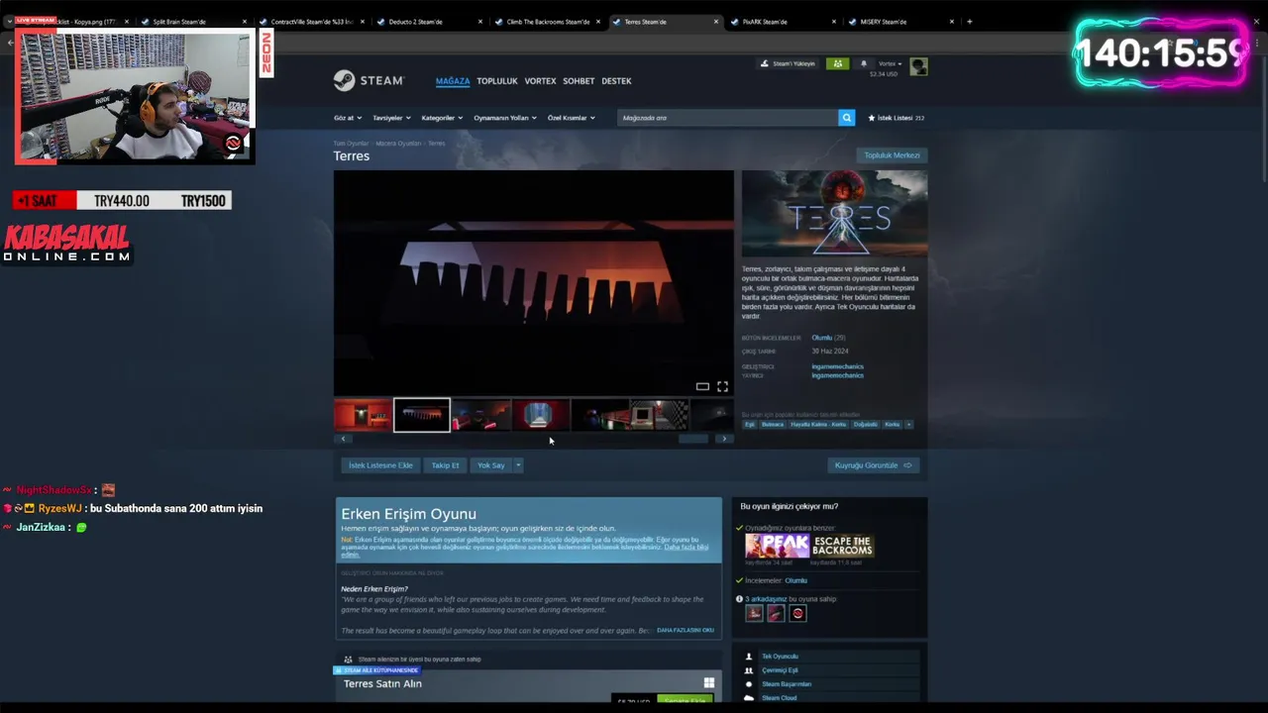Enter fullscreen on the media player
1268x713 pixels.
click(722, 386)
